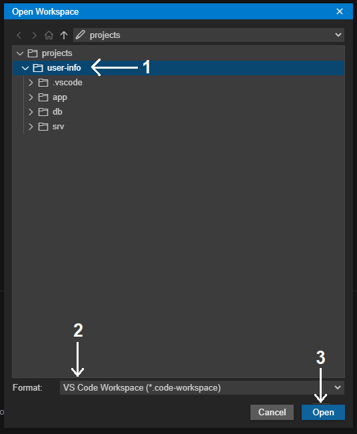Open the Format dropdown arrow

click(x=338, y=387)
